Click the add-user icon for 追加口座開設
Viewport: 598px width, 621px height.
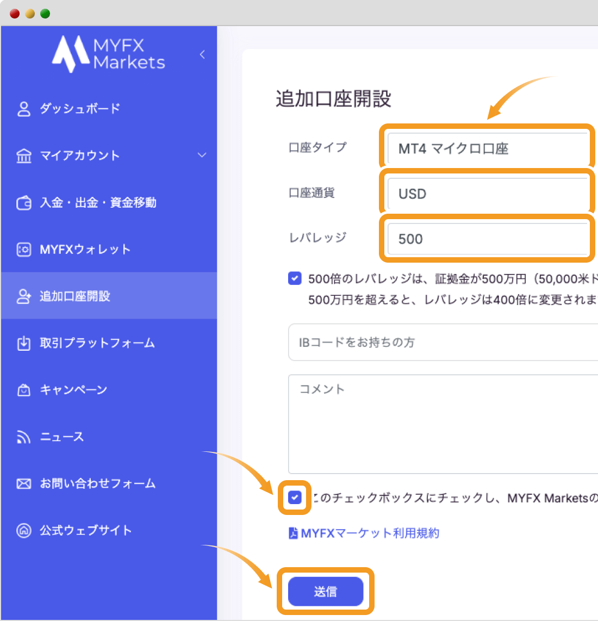[24, 296]
